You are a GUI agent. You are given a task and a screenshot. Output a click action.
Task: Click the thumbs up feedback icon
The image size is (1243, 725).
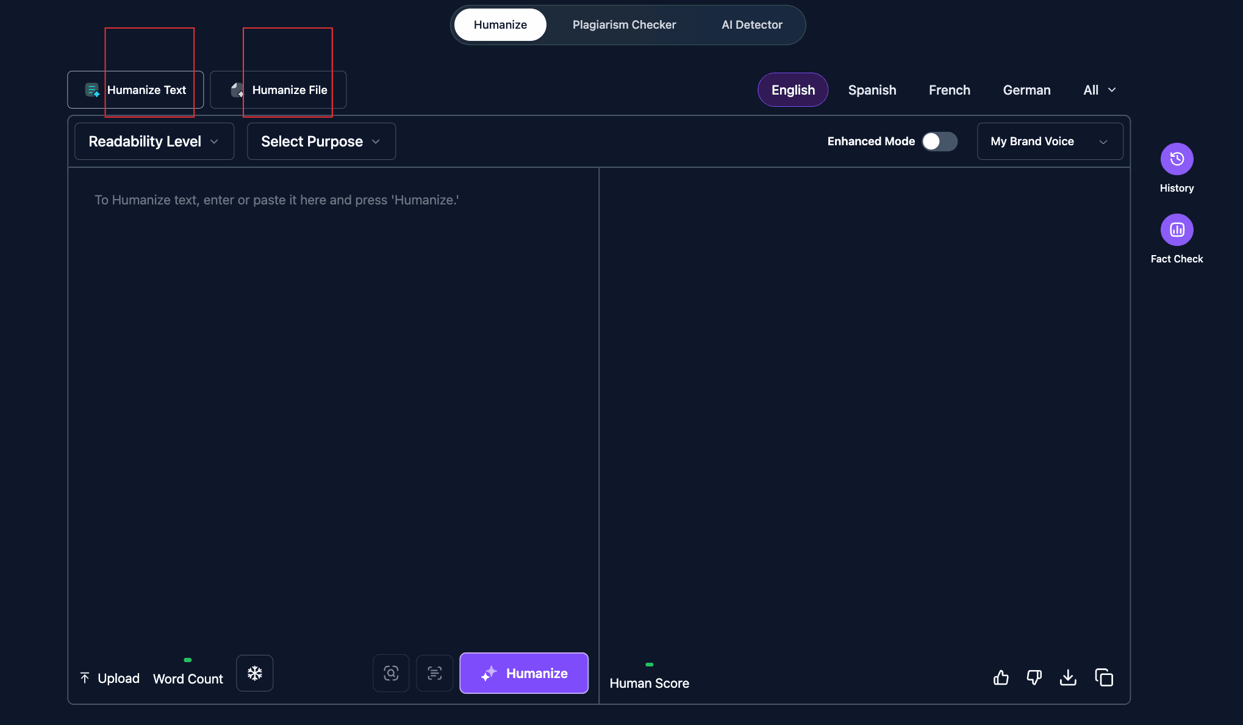click(1001, 677)
